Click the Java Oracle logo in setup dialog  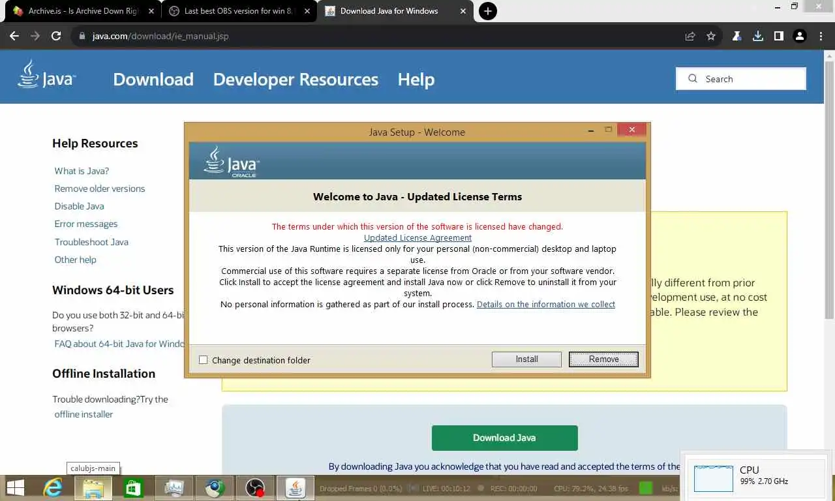232,161
